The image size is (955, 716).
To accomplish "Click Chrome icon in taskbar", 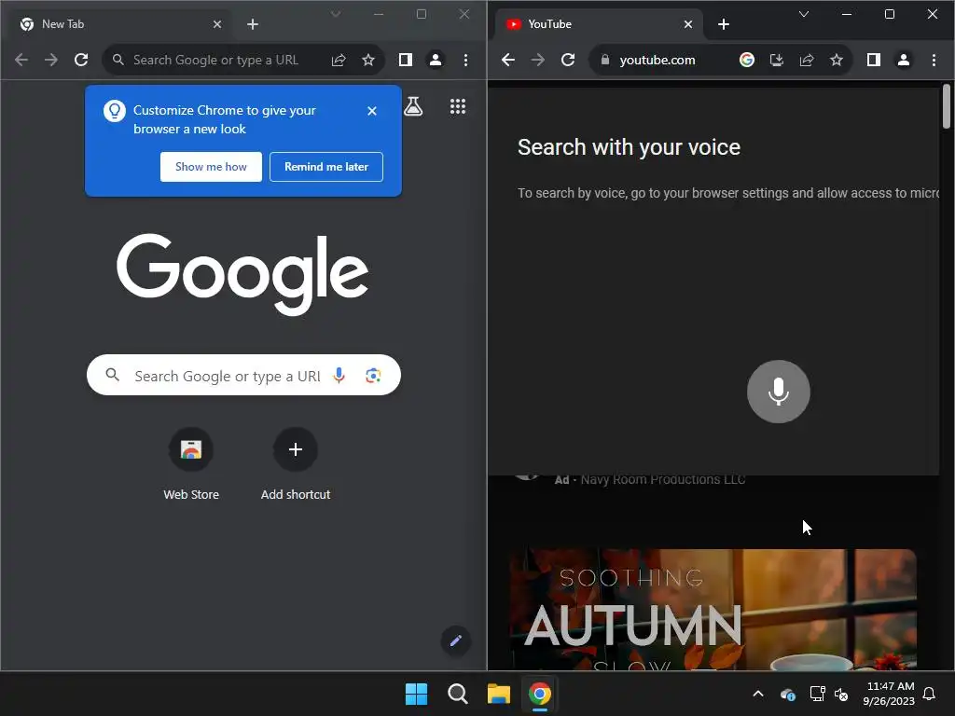I will (x=540, y=694).
